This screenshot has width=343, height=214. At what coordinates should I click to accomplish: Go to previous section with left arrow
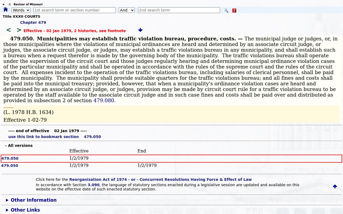click(x=9, y=30)
